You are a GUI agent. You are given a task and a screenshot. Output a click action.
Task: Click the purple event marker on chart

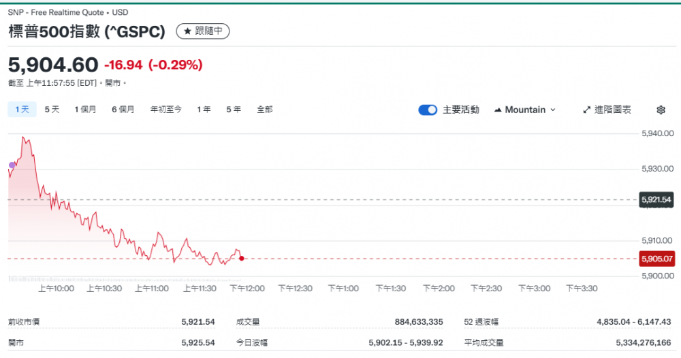point(12,165)
